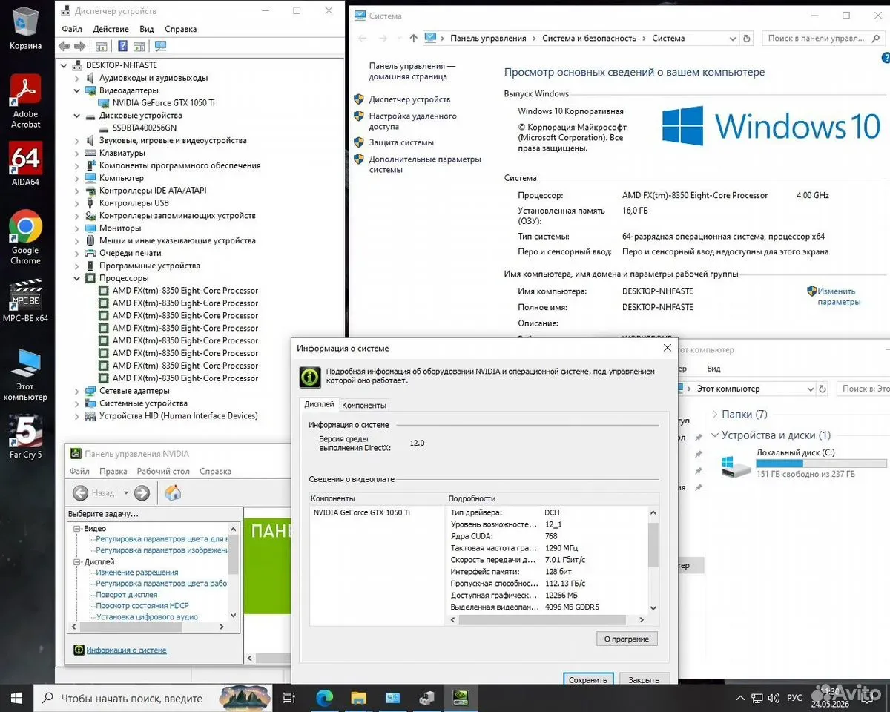890x712 pixels.
Task: Click the NVIDIA icon on the taskbar
Action: [x=461, y=698]
